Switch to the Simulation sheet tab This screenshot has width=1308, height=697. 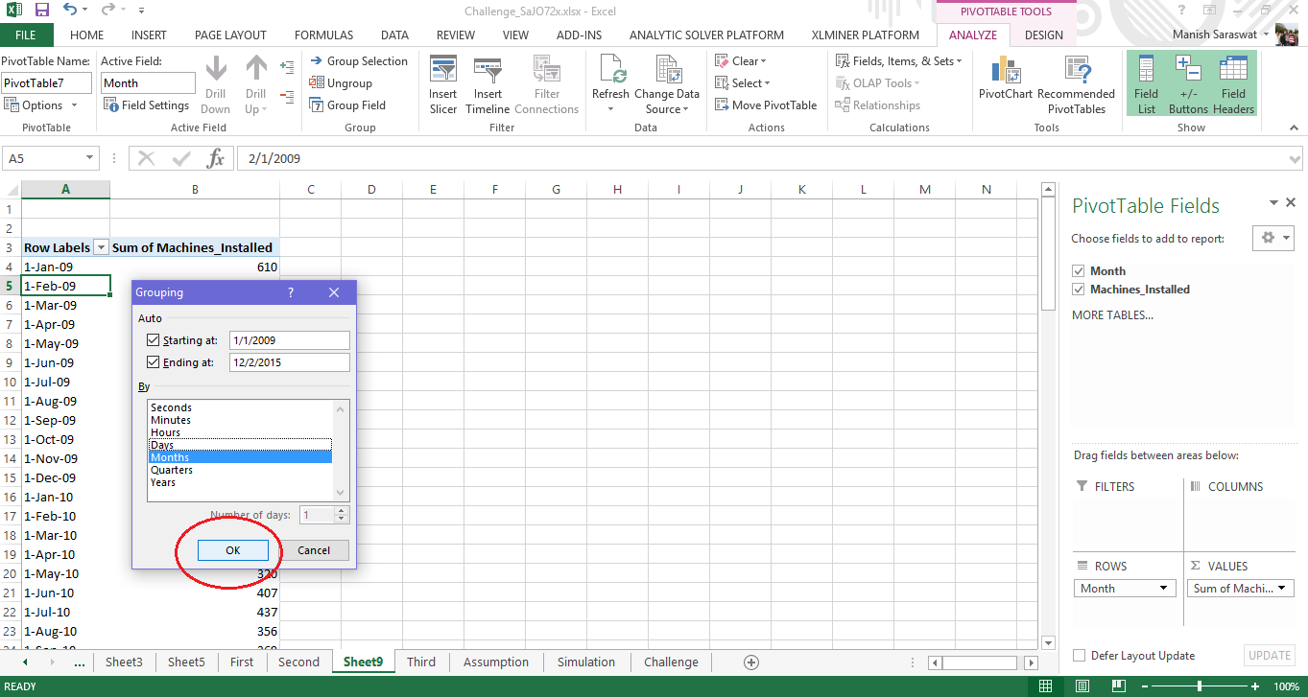pos(585,662)
